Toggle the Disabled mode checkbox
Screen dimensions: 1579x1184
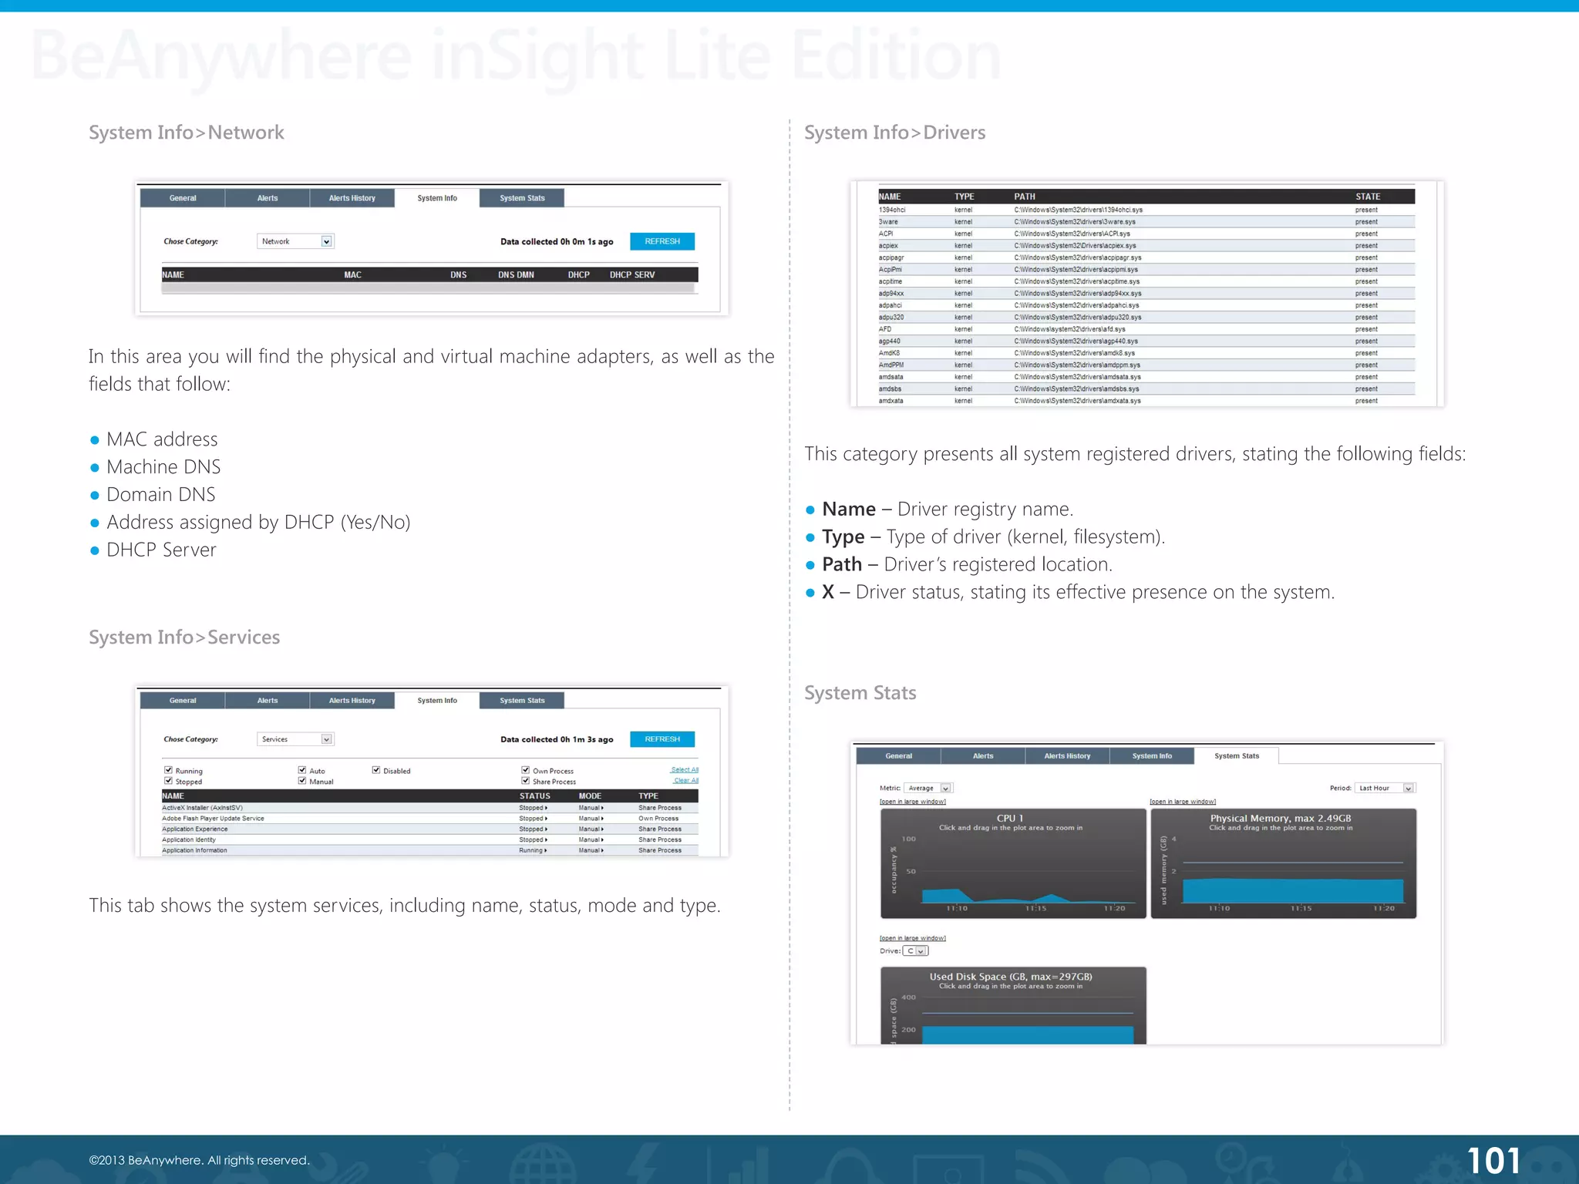pos(376,770)
